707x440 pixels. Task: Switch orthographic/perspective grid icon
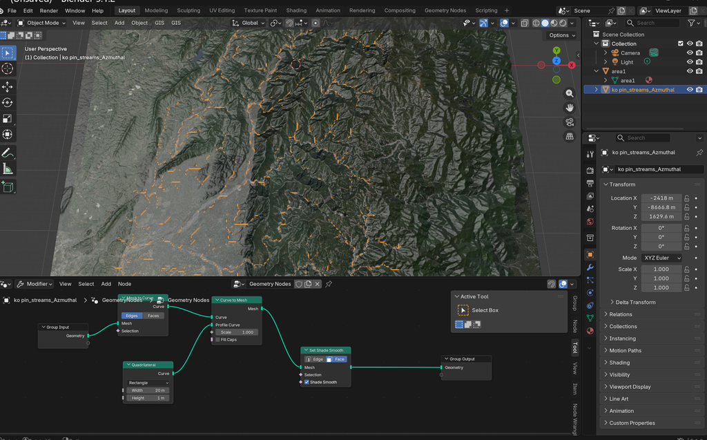(x=570, y=137)
